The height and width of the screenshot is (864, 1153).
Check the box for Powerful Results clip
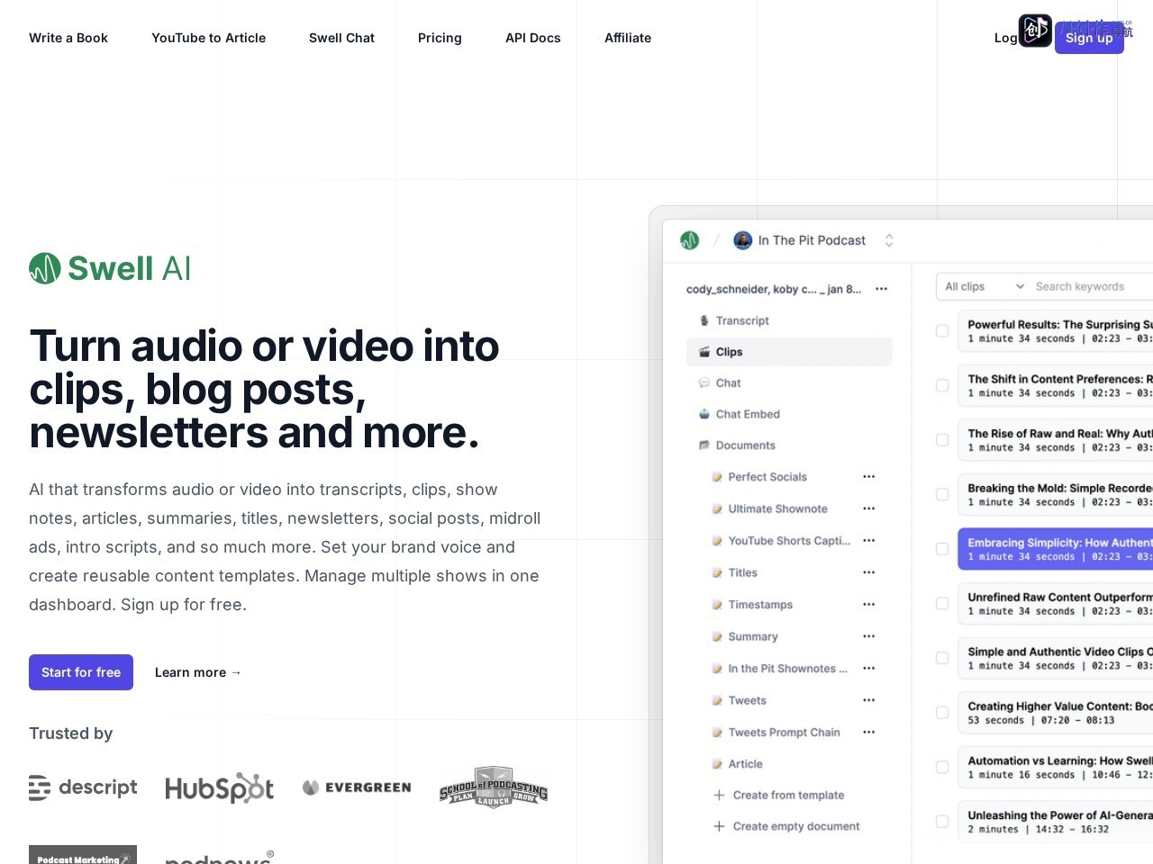pos(942,331)
